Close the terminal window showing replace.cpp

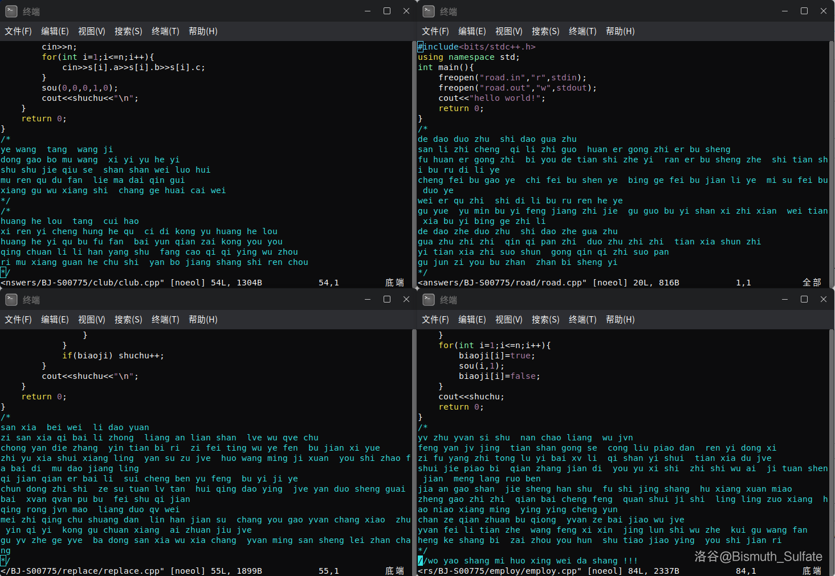[406, 299]
